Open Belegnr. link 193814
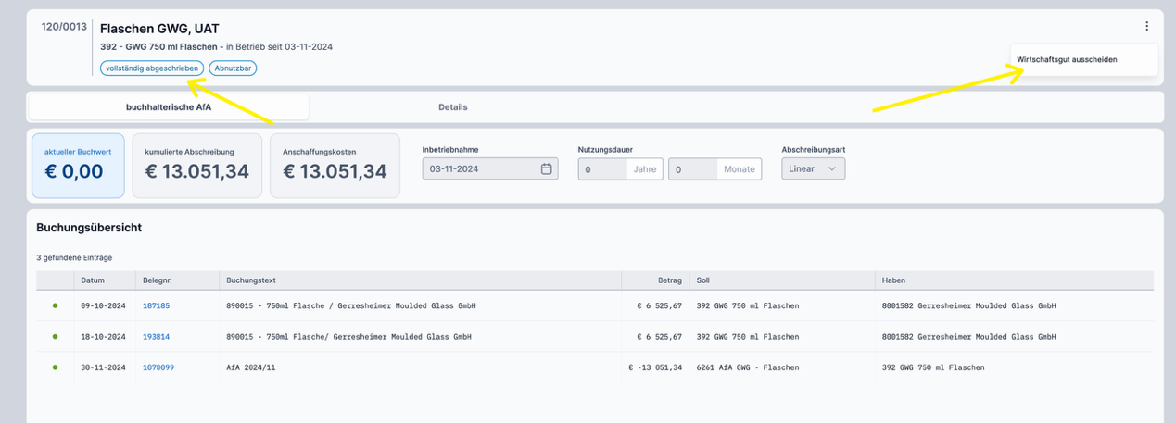Image resolution: width=1176 pixels, height=423 pixels. (x=156, y=336)
